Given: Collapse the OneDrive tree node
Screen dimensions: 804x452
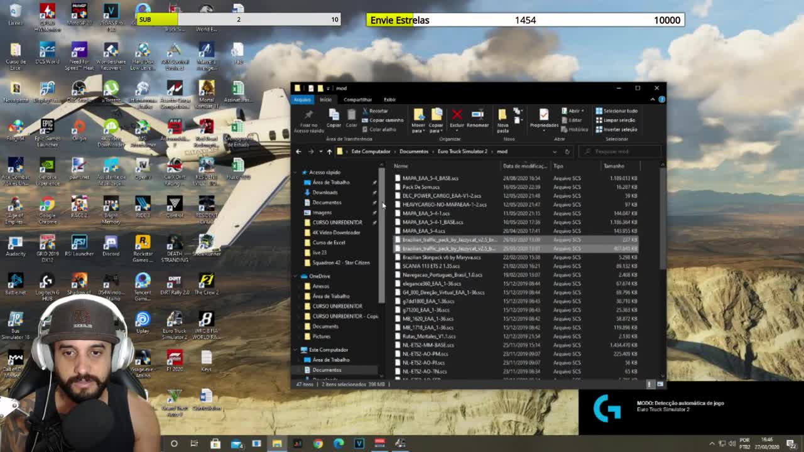Looking at the screenshot, I should coord(296,276).
